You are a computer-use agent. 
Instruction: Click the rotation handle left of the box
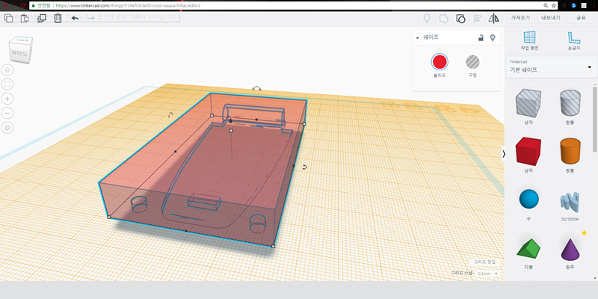(170, 115)
